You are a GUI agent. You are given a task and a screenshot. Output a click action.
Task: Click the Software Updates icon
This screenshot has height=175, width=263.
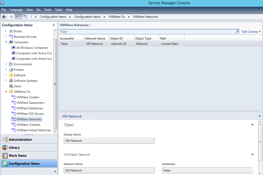pos(11,81)
